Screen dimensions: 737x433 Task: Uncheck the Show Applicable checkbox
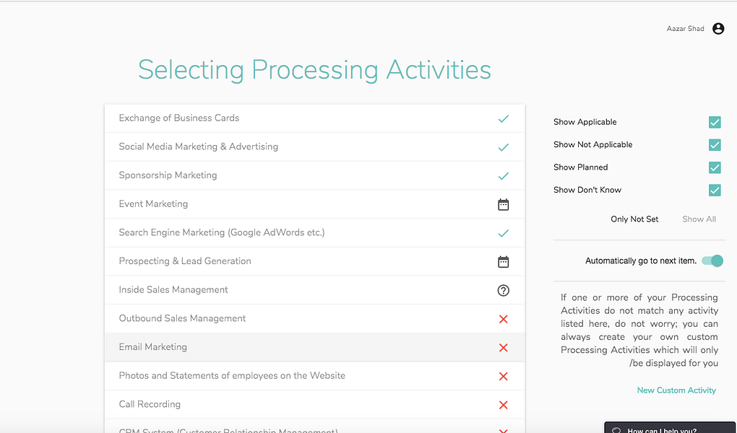[715, 123]
